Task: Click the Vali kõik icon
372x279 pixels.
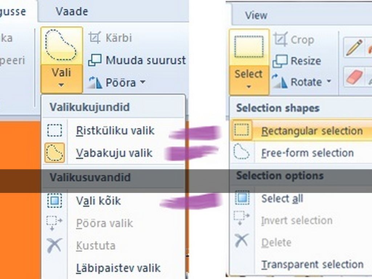Action: tap(54, 201)
